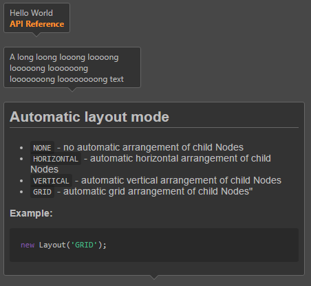This screenshot has width=311, height=286.
Task: Click the grid arrangement description text
Action: (155, 191)
